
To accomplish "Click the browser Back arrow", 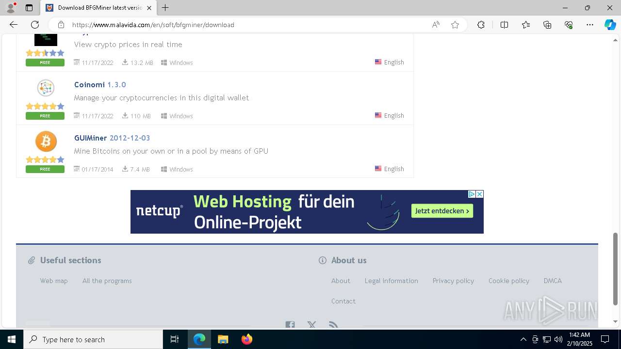I will [14, 25].
